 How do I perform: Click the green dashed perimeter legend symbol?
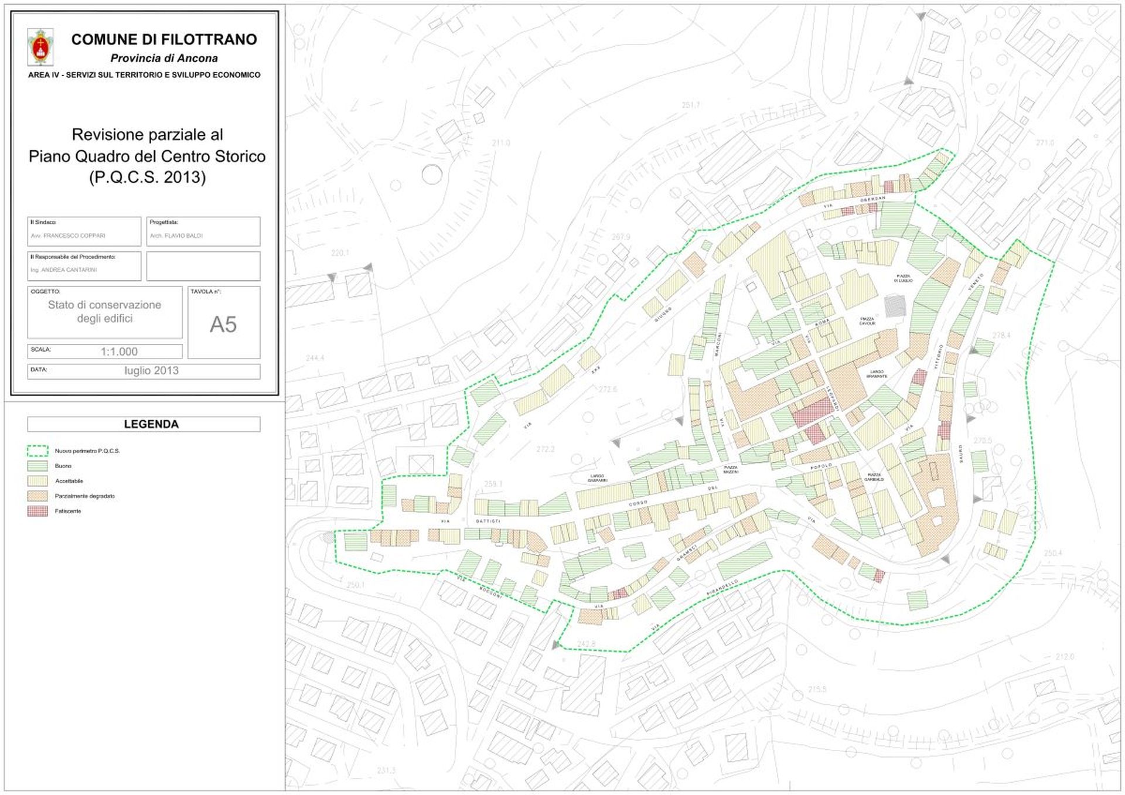click(x=37, y=451)
